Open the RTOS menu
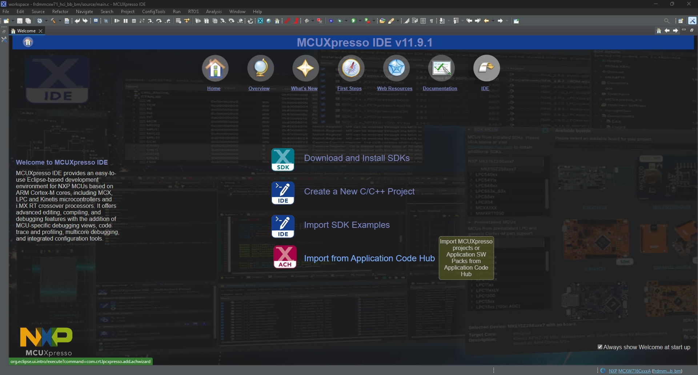698x375 pixels. pyautogui.click(x=193, y=12)
